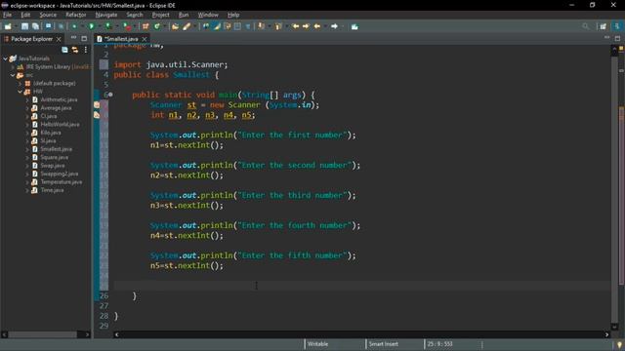625x351 pixels.
Task: Click the Save icon in toolbar
Action: (24, 26)
